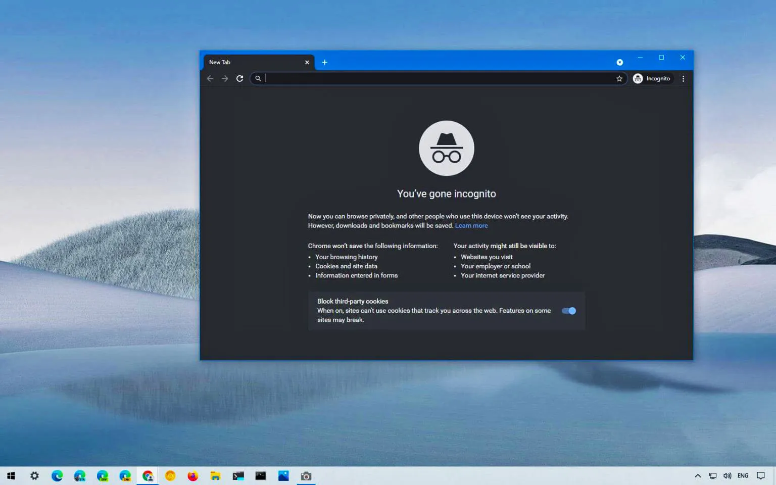Open the Chrome three-dot menu
The image size is (776, 485).
(683, 78)
